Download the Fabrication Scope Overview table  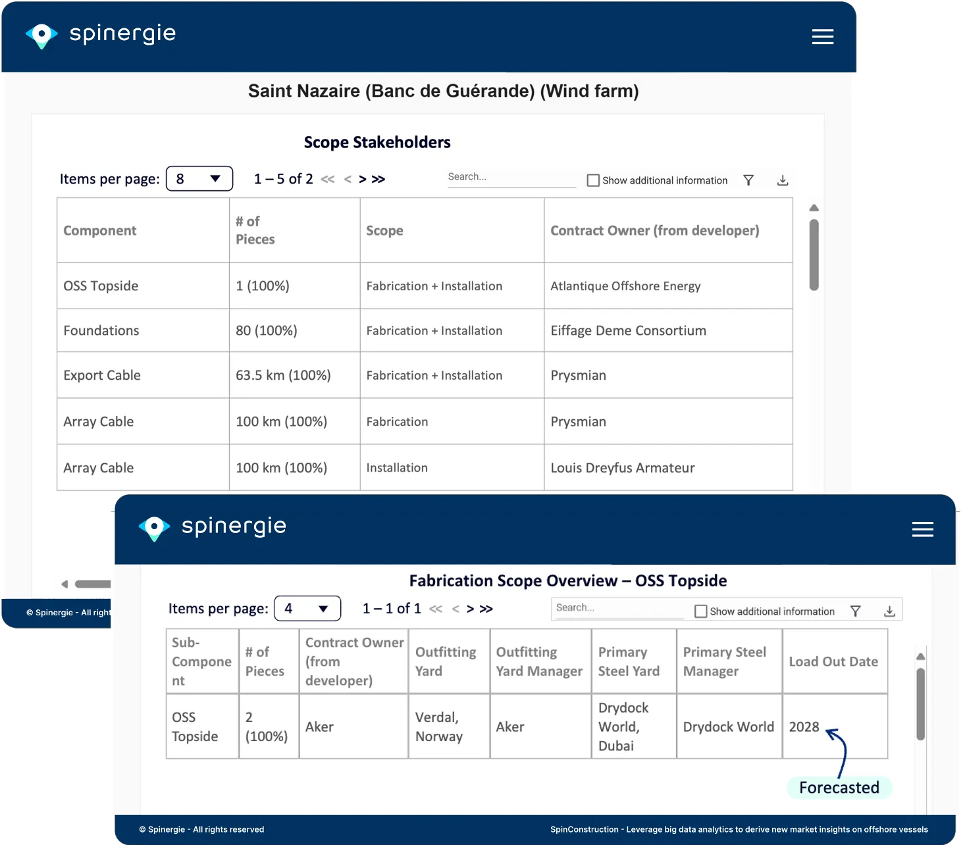pos(889,611)
